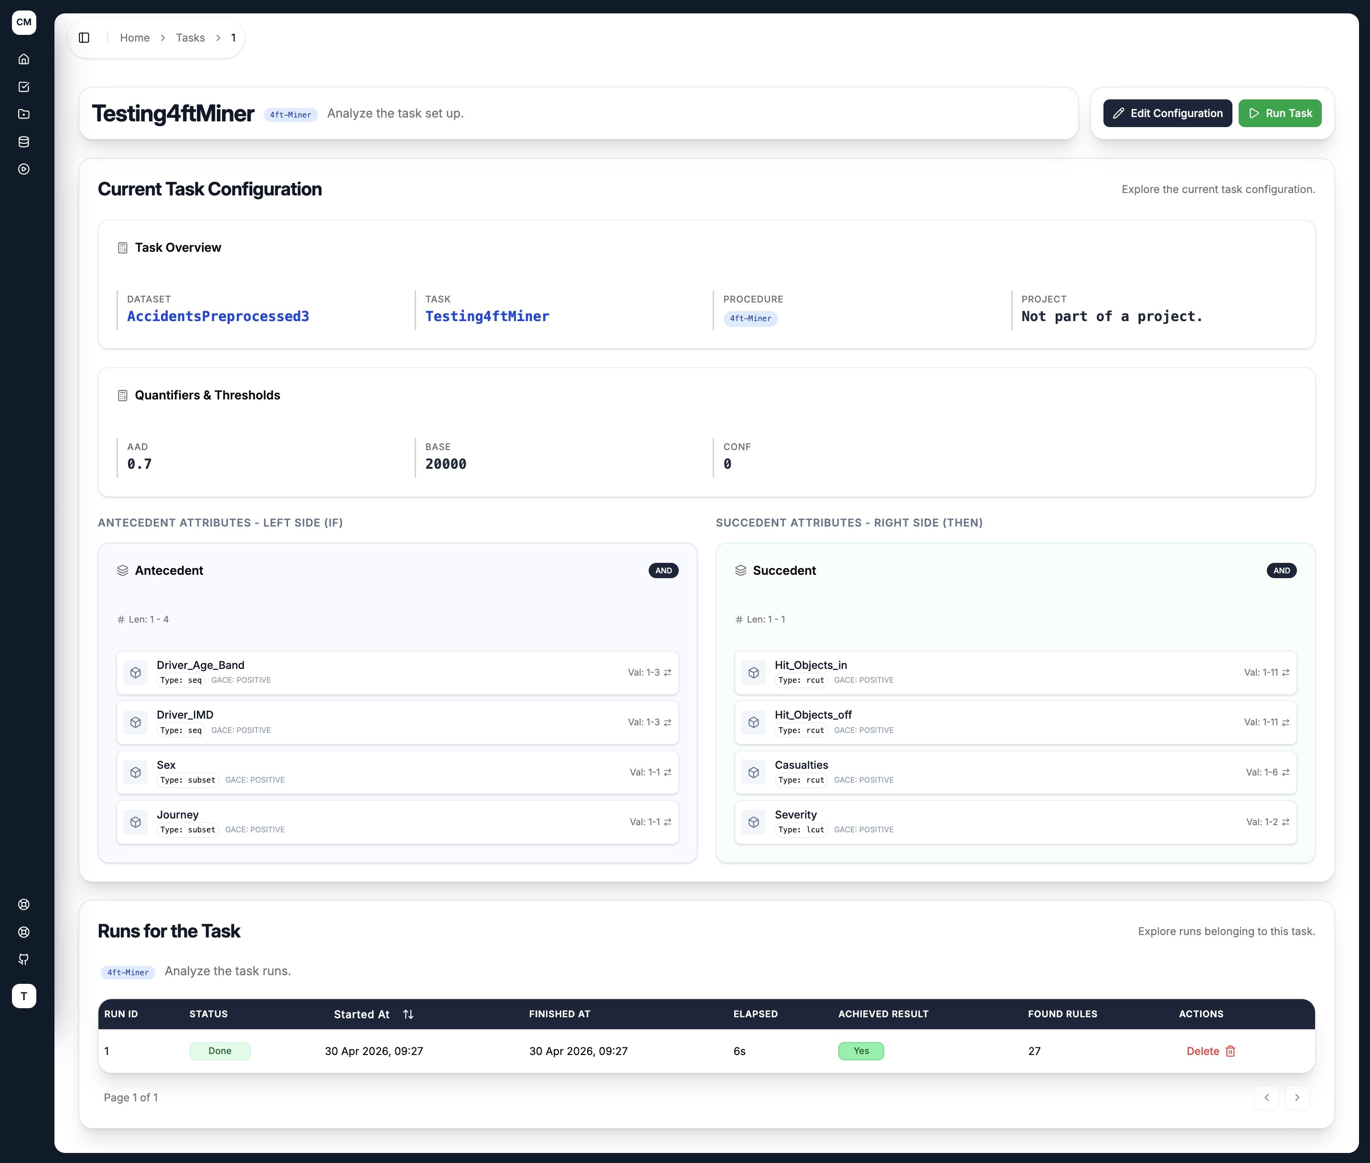Image resolution: width=1370 pixels, height=1163 pixels.
Task: Click the layers icon beside Antecedent
Action: [x=123, y=571]
